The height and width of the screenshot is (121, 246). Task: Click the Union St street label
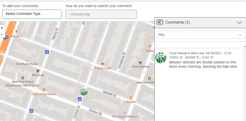[95, 112]
